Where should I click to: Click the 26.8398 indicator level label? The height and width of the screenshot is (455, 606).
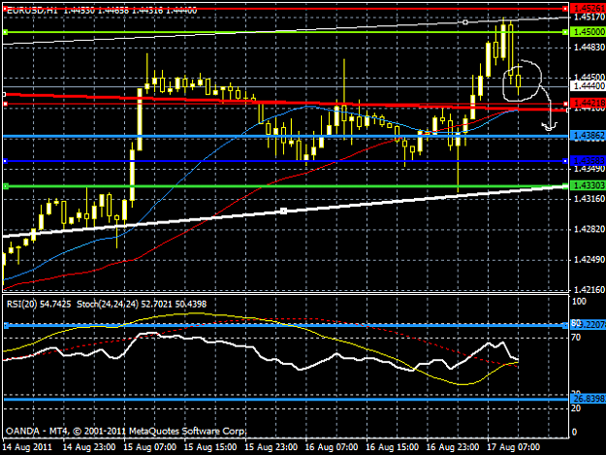(x=589, y=398)
